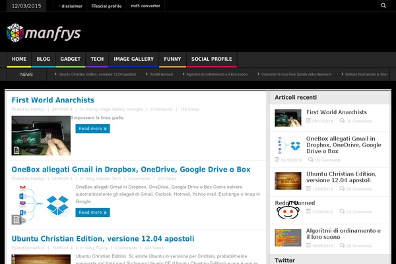Click the Articoli recenti heading
396x264 pixels.
tap(296, 98)
